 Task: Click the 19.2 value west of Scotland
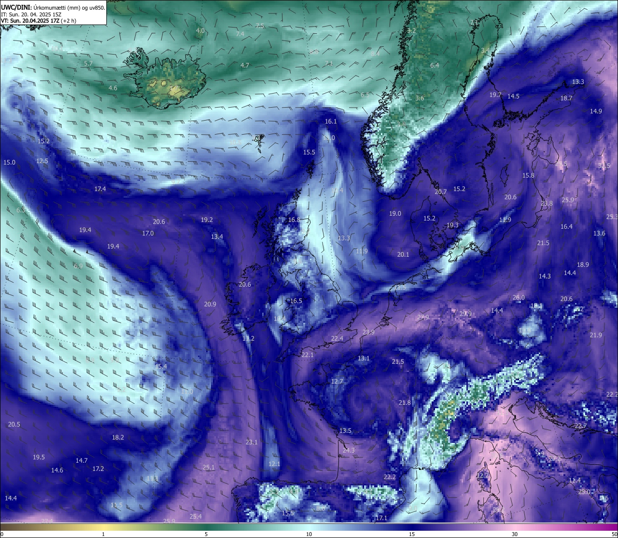207,220
